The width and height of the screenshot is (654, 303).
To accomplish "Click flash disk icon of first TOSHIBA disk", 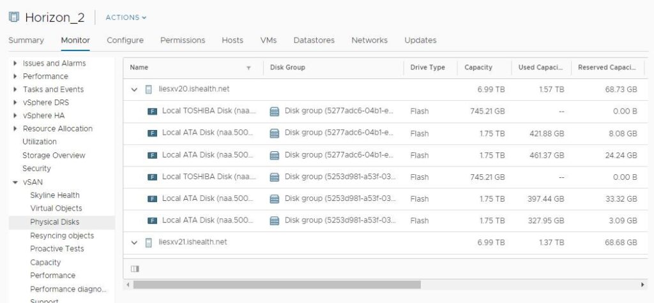I will [152, 111].
